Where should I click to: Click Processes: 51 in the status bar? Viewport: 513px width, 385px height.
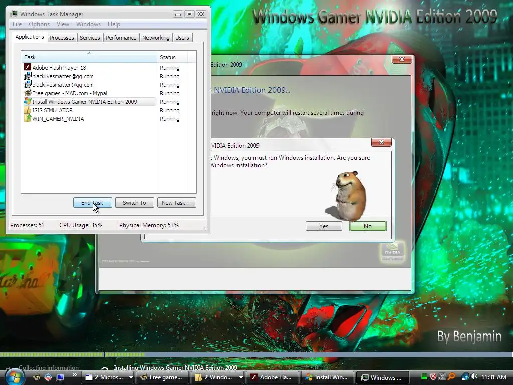[x=27, y=225]
